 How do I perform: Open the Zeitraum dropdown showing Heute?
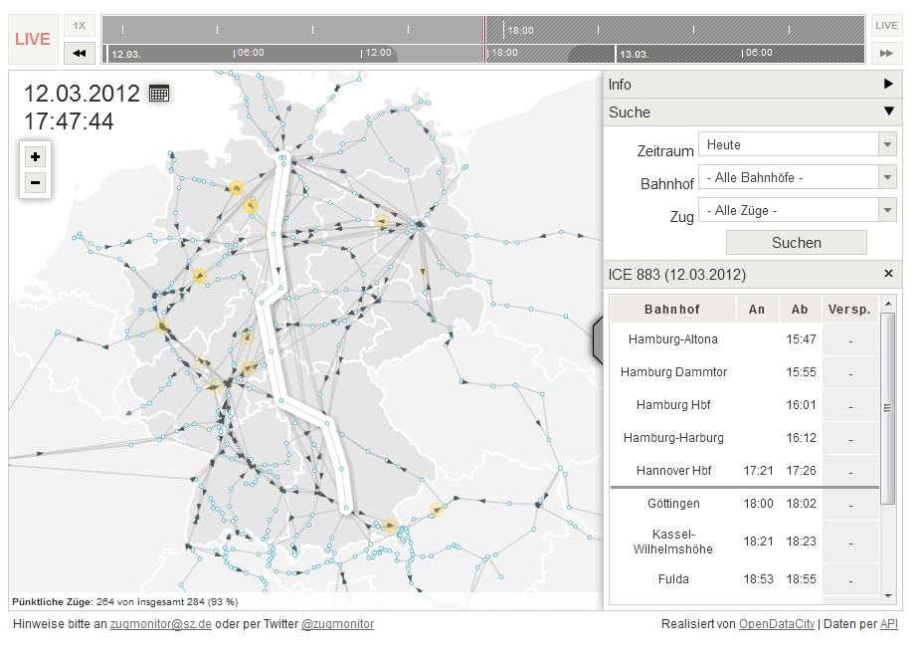click(797, 145)
